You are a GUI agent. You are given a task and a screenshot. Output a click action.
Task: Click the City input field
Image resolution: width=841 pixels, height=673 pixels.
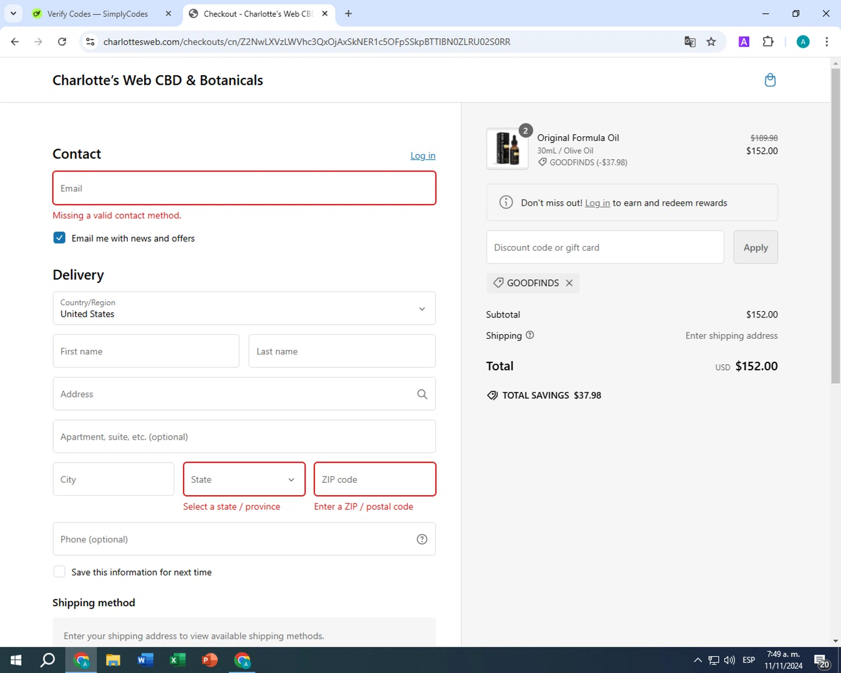pos(113,480)
